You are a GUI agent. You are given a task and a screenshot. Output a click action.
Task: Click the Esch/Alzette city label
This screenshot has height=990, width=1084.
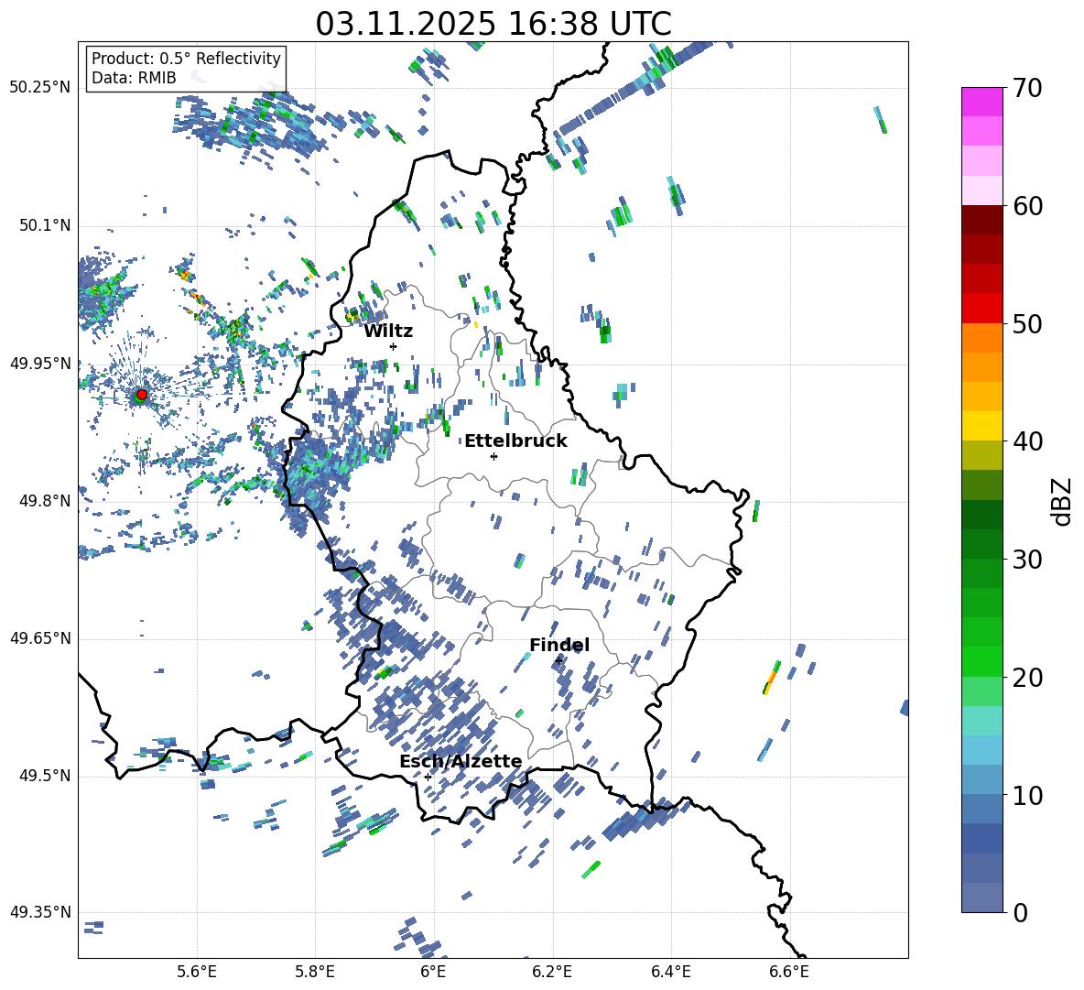(461, 761)
